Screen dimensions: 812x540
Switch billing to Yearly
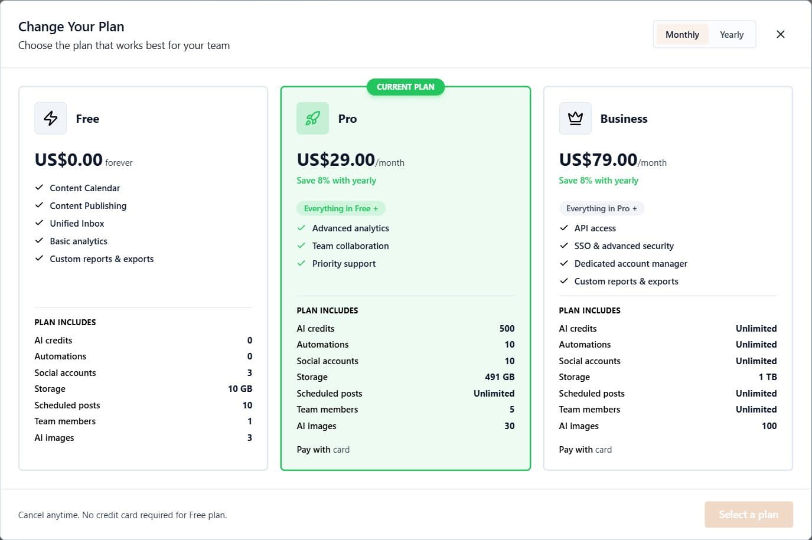click(x=732, y=35)
